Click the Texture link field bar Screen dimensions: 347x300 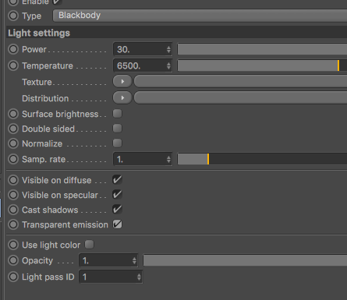coord(241,82)
